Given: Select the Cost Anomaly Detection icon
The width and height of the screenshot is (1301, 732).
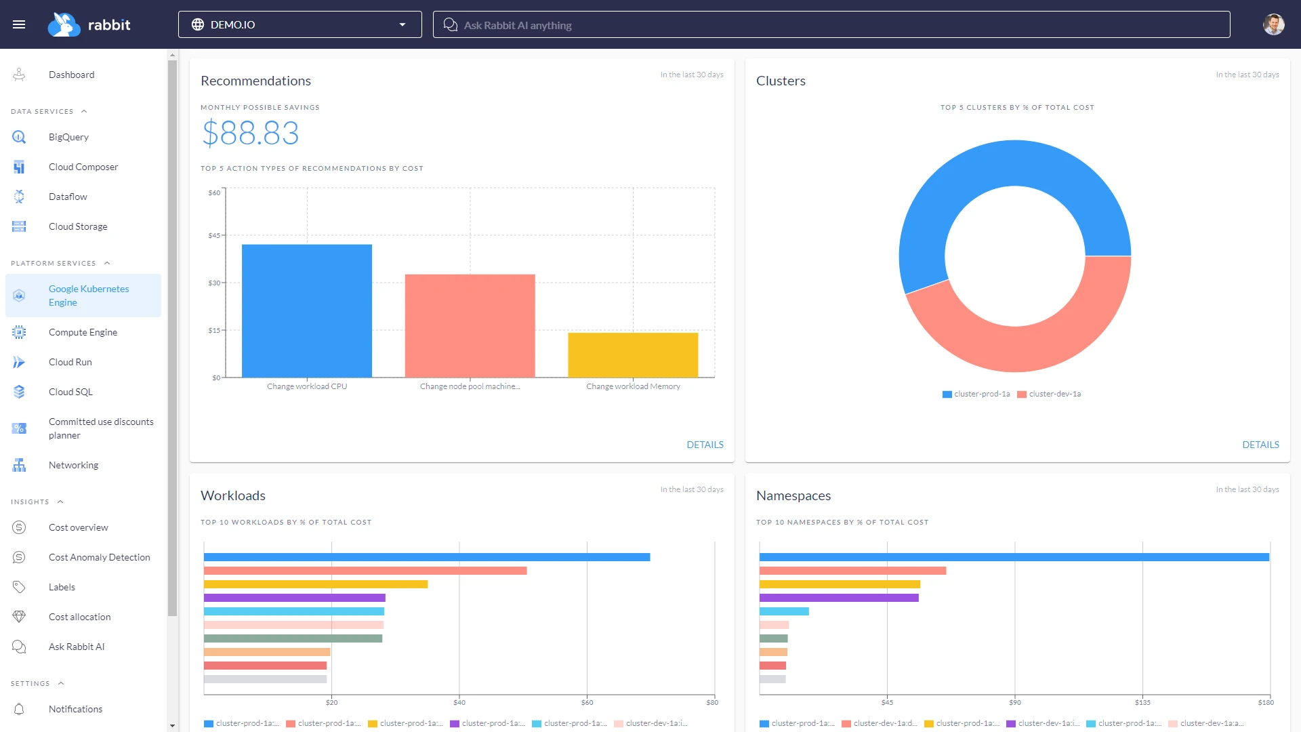Looking at the screenshot, I should pos(18,557).
